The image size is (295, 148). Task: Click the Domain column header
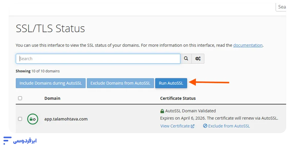pos(52,98)
